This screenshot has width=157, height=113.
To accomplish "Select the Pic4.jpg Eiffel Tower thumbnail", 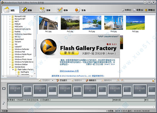I will pyautogui.click(x=114, y=23).
